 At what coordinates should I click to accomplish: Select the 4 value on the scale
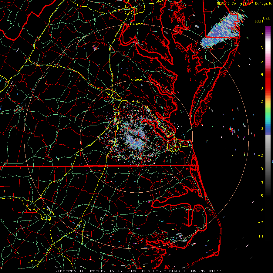(262, 75)
